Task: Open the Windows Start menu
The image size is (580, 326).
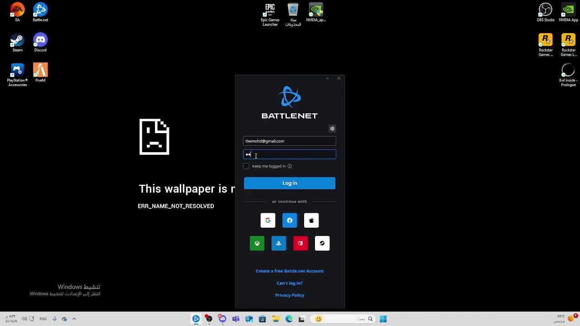Action: pos(383,319)
